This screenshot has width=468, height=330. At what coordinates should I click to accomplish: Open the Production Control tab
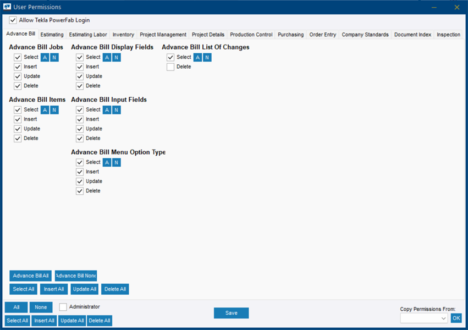pos(251,35)
